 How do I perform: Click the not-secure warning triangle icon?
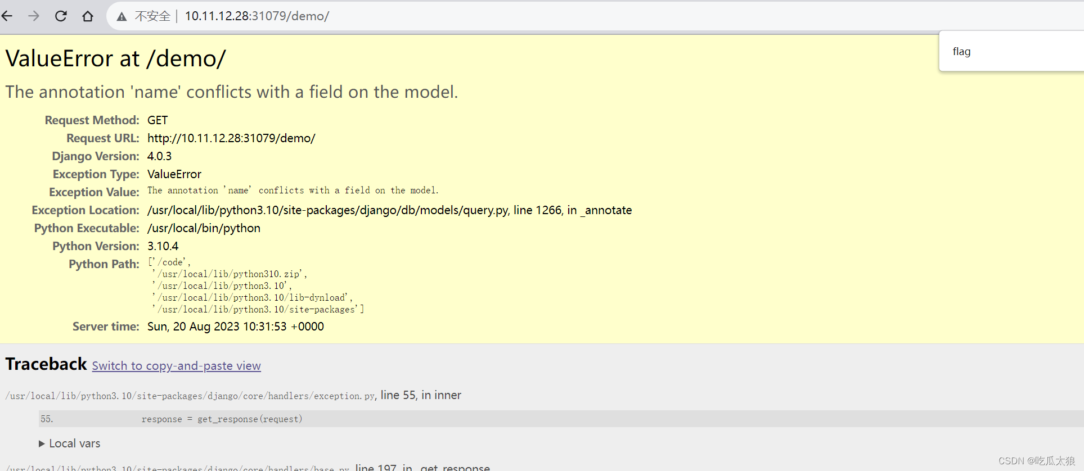122,16
